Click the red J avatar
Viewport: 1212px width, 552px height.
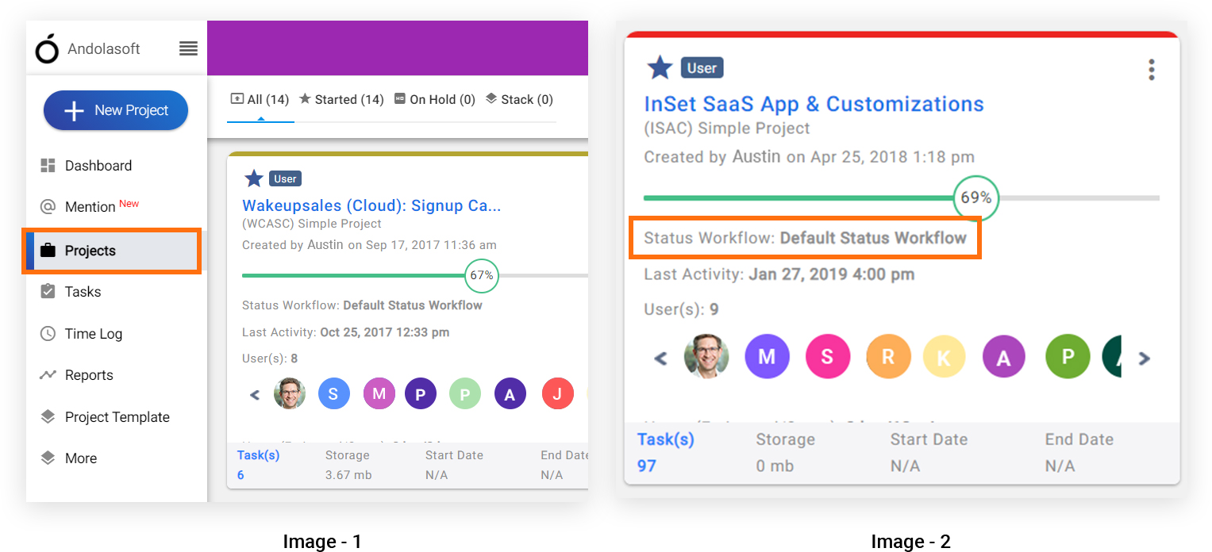558,393
